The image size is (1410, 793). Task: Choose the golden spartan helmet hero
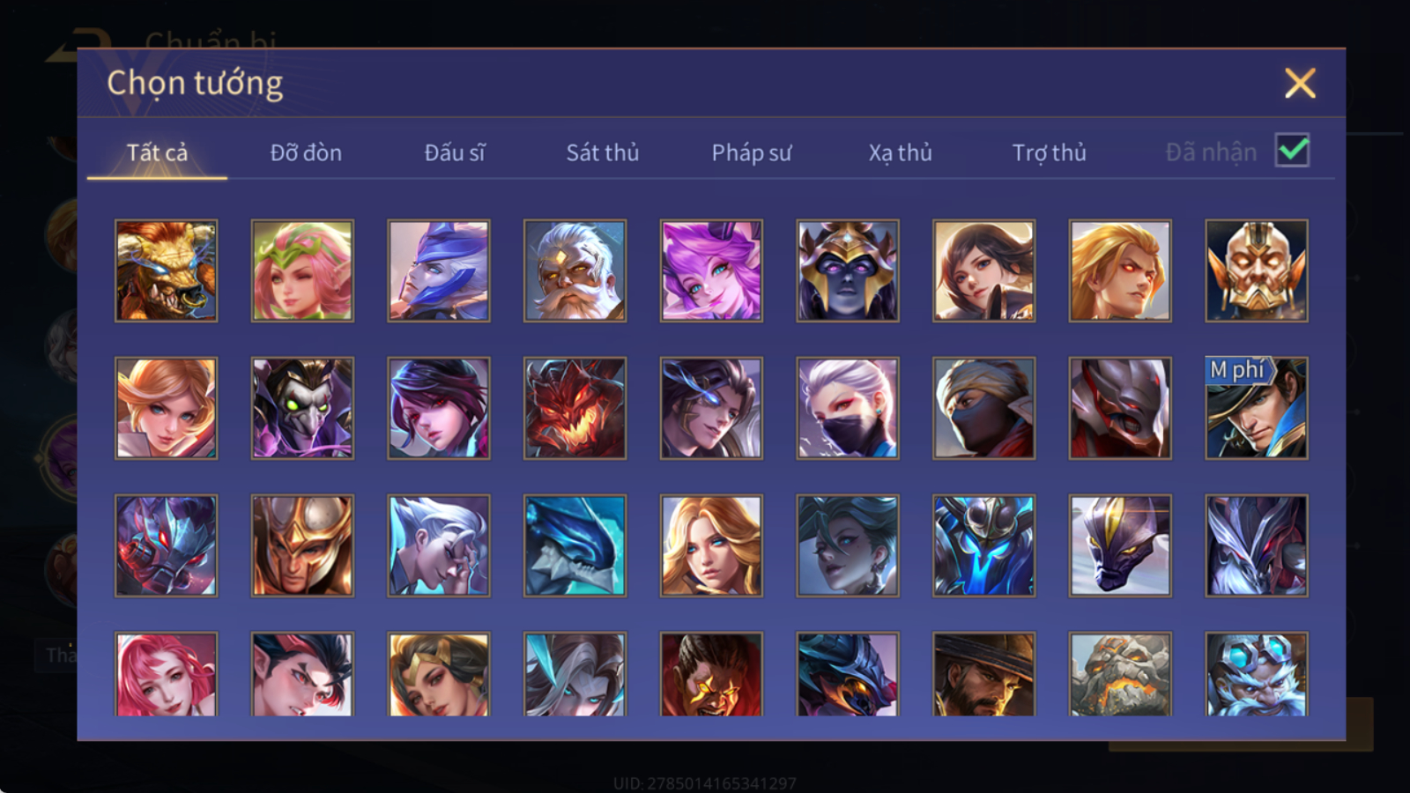pos(302,545)
